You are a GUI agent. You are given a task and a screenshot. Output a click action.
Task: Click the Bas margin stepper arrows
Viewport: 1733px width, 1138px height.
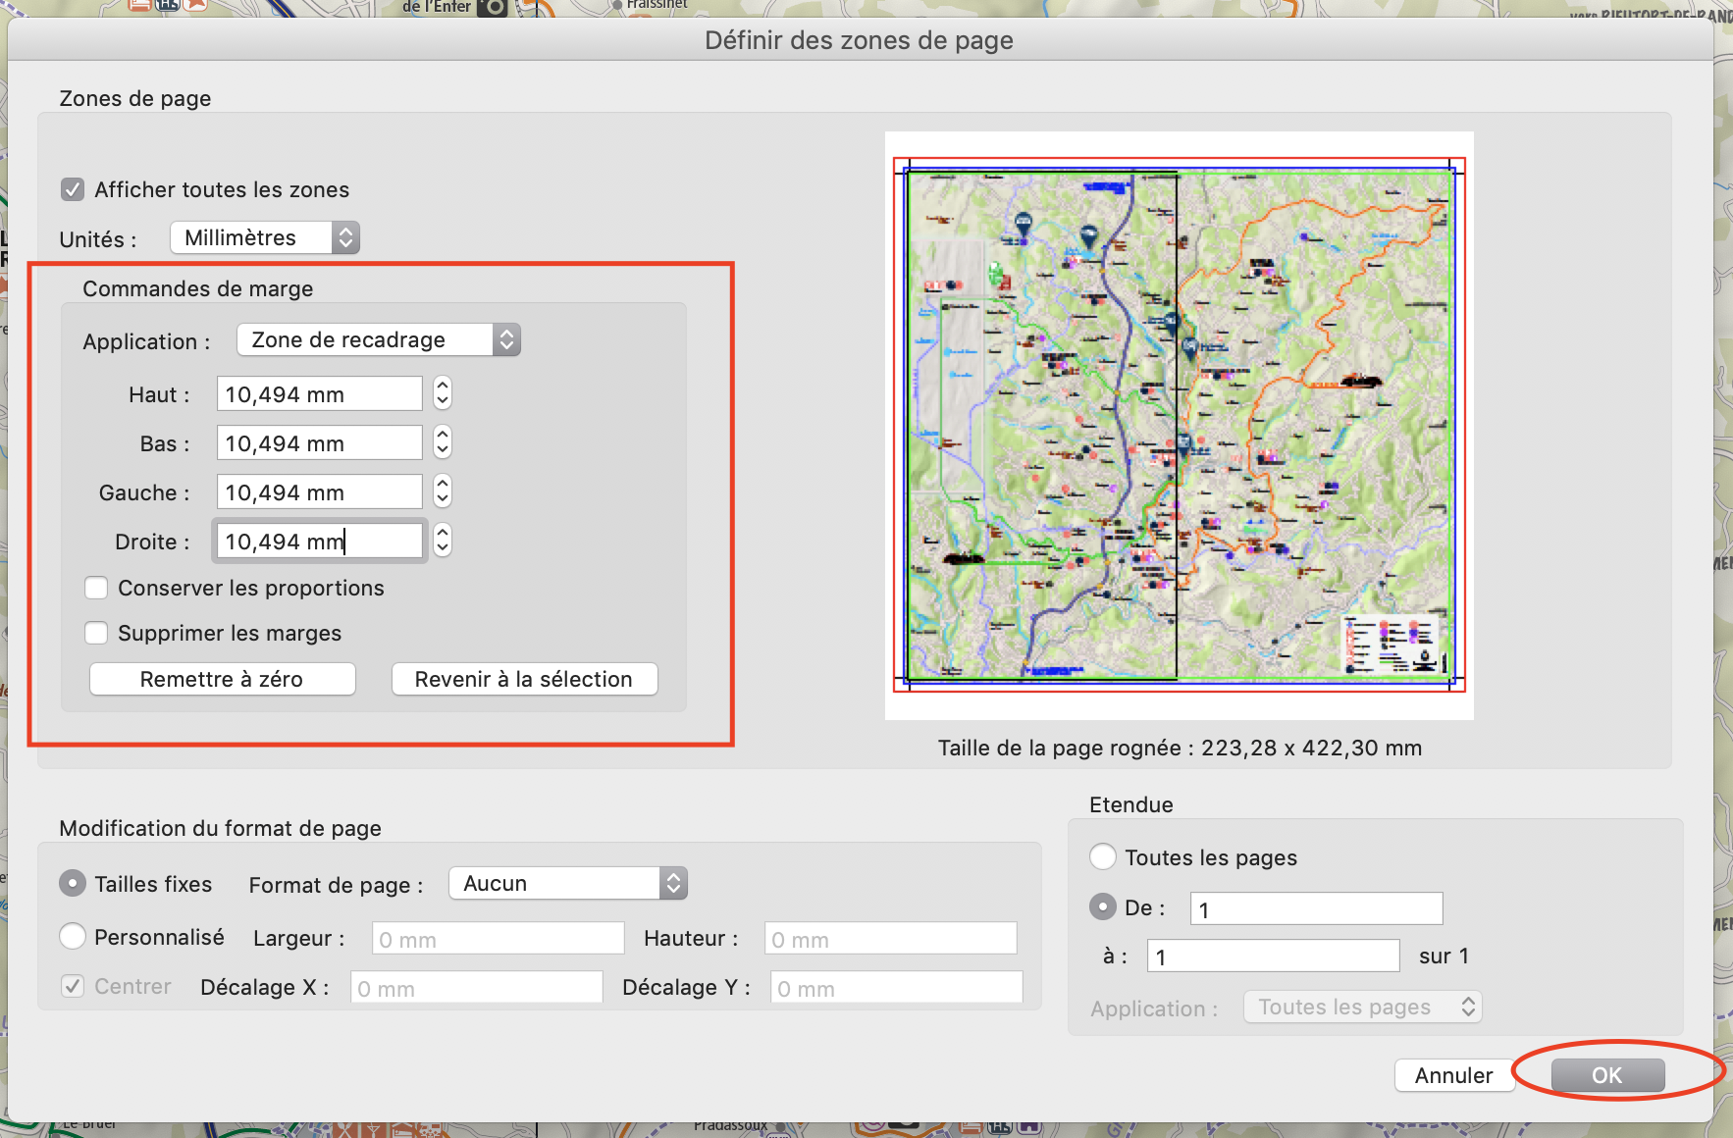coord(443,442)
